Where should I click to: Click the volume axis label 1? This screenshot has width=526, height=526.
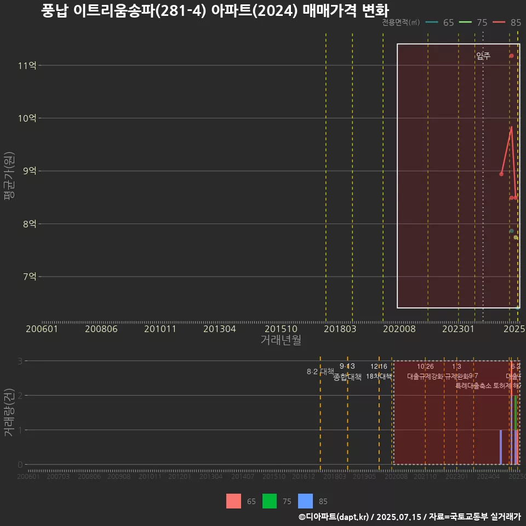[20, 430]
